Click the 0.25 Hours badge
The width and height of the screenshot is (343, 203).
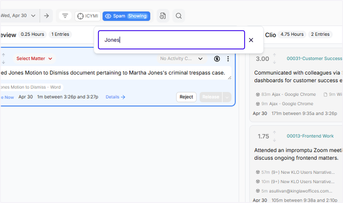pyautogui.click(x=32, y=34)
